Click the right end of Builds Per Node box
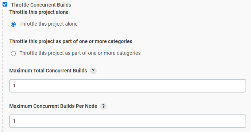Image resolution: width=251 pixels, height=132 pixels. pyautogui.click(x=243, y=121)
